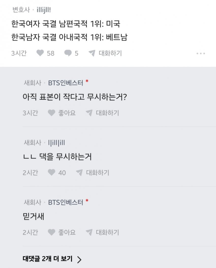Open the post author's nickname profile
Viewport: 216px width, 268px height.
(44, 10)
